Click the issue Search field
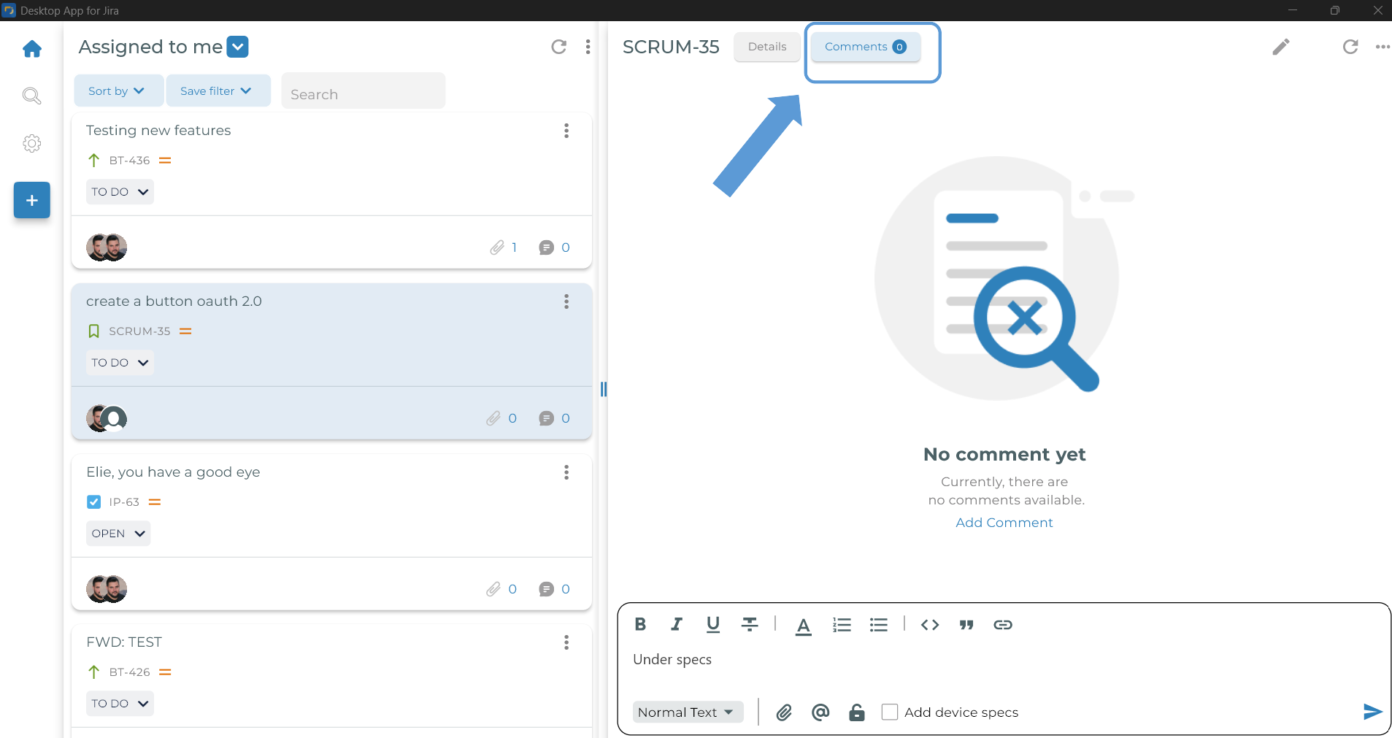This screenshot has width=1392, height=738. coord(363,94)
